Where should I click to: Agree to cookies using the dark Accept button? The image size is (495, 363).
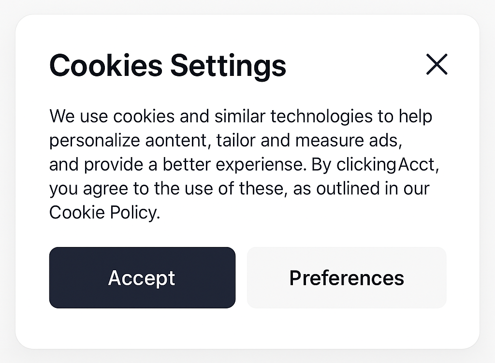(143, 277)
